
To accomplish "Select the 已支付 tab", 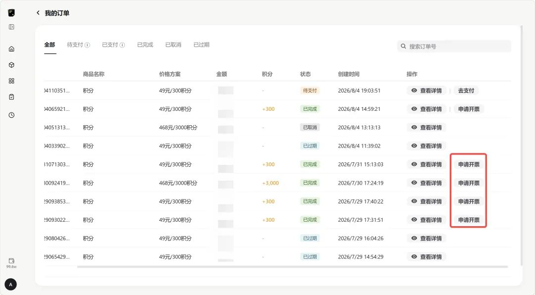I will click(110, 45).
